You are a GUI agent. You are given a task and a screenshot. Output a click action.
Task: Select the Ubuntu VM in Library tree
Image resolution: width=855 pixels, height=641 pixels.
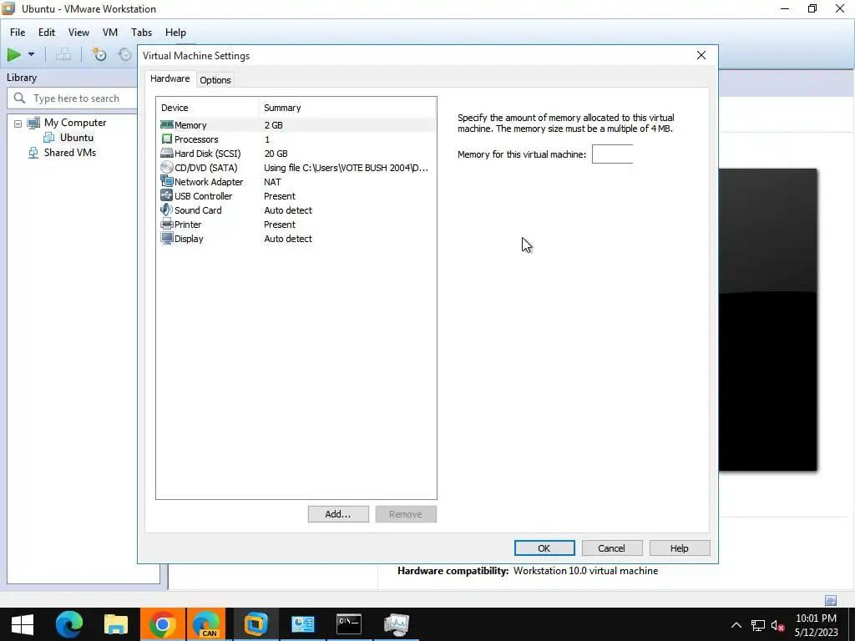coord(76,138)
